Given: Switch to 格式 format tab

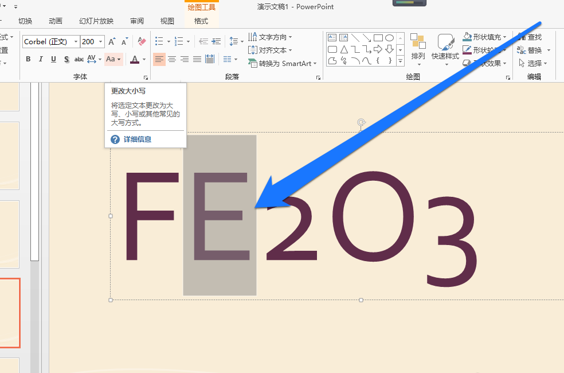Looking at the screenshot, I should pyautogui.click(x=201, y=21).
